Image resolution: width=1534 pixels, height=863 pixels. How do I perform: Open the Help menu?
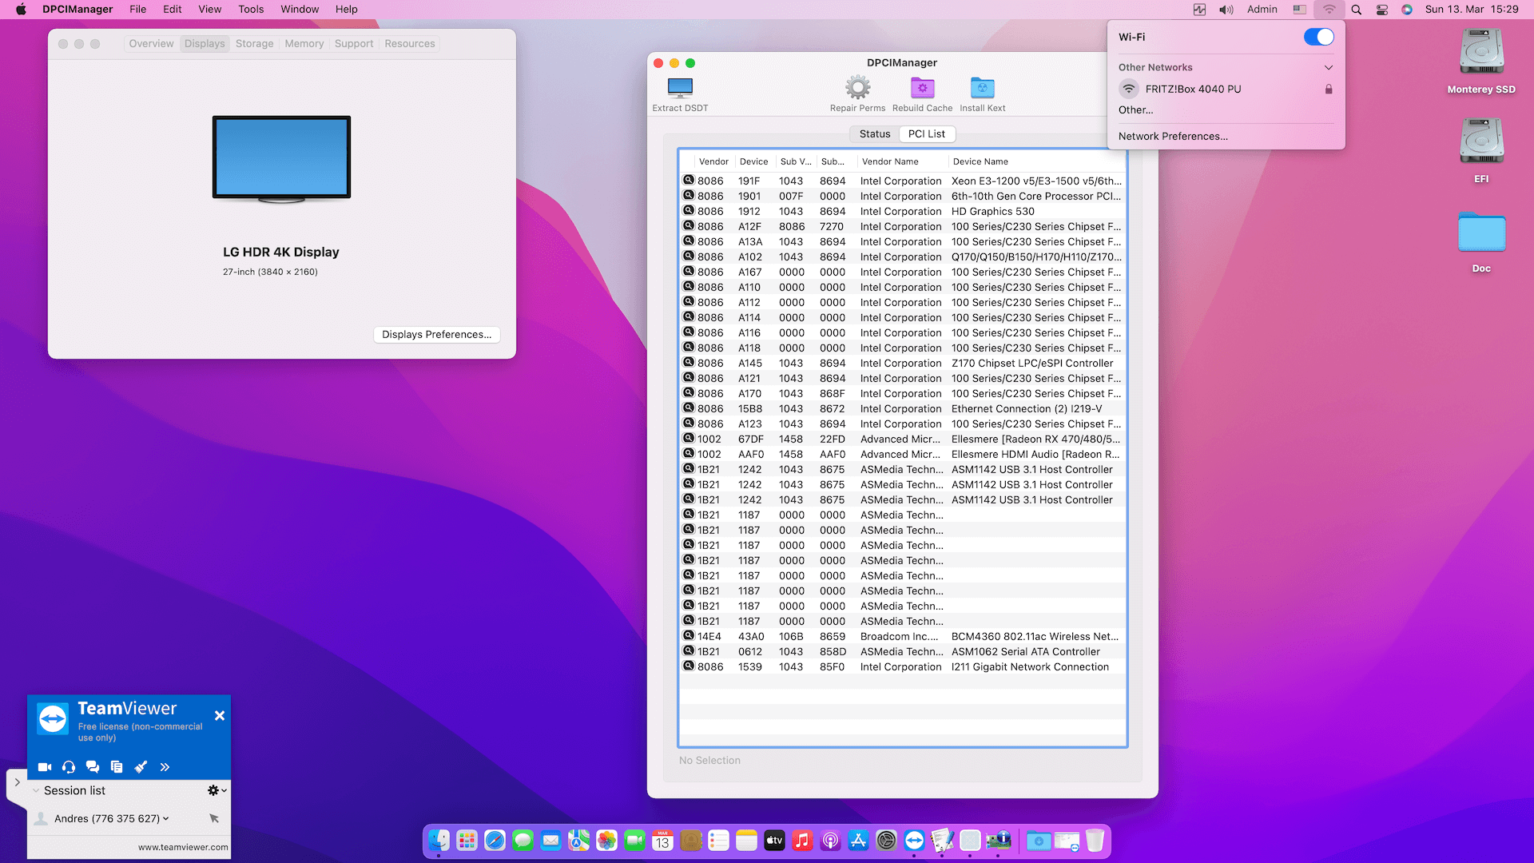(x=346, y=10)
